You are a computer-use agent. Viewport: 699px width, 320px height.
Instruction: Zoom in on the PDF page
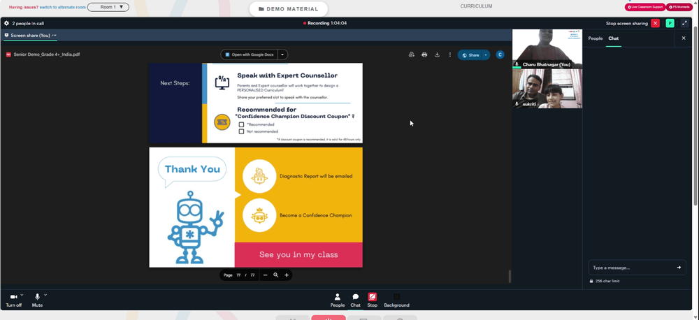point(287,275)
